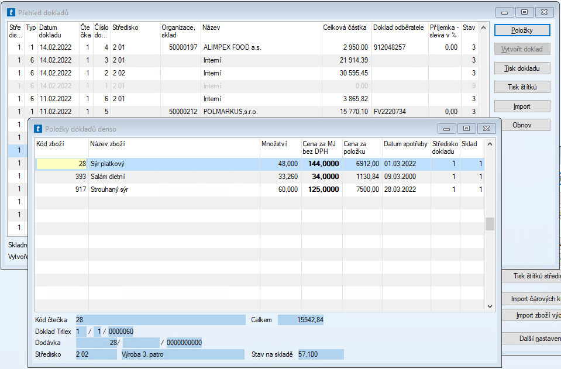This screenshot has height=369, width=561.
Task: Click item price 6912,00
Action: point(367,164)
